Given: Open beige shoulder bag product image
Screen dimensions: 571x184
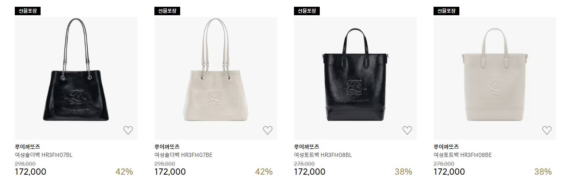Looking at the screenshot, I should [216, 78].
